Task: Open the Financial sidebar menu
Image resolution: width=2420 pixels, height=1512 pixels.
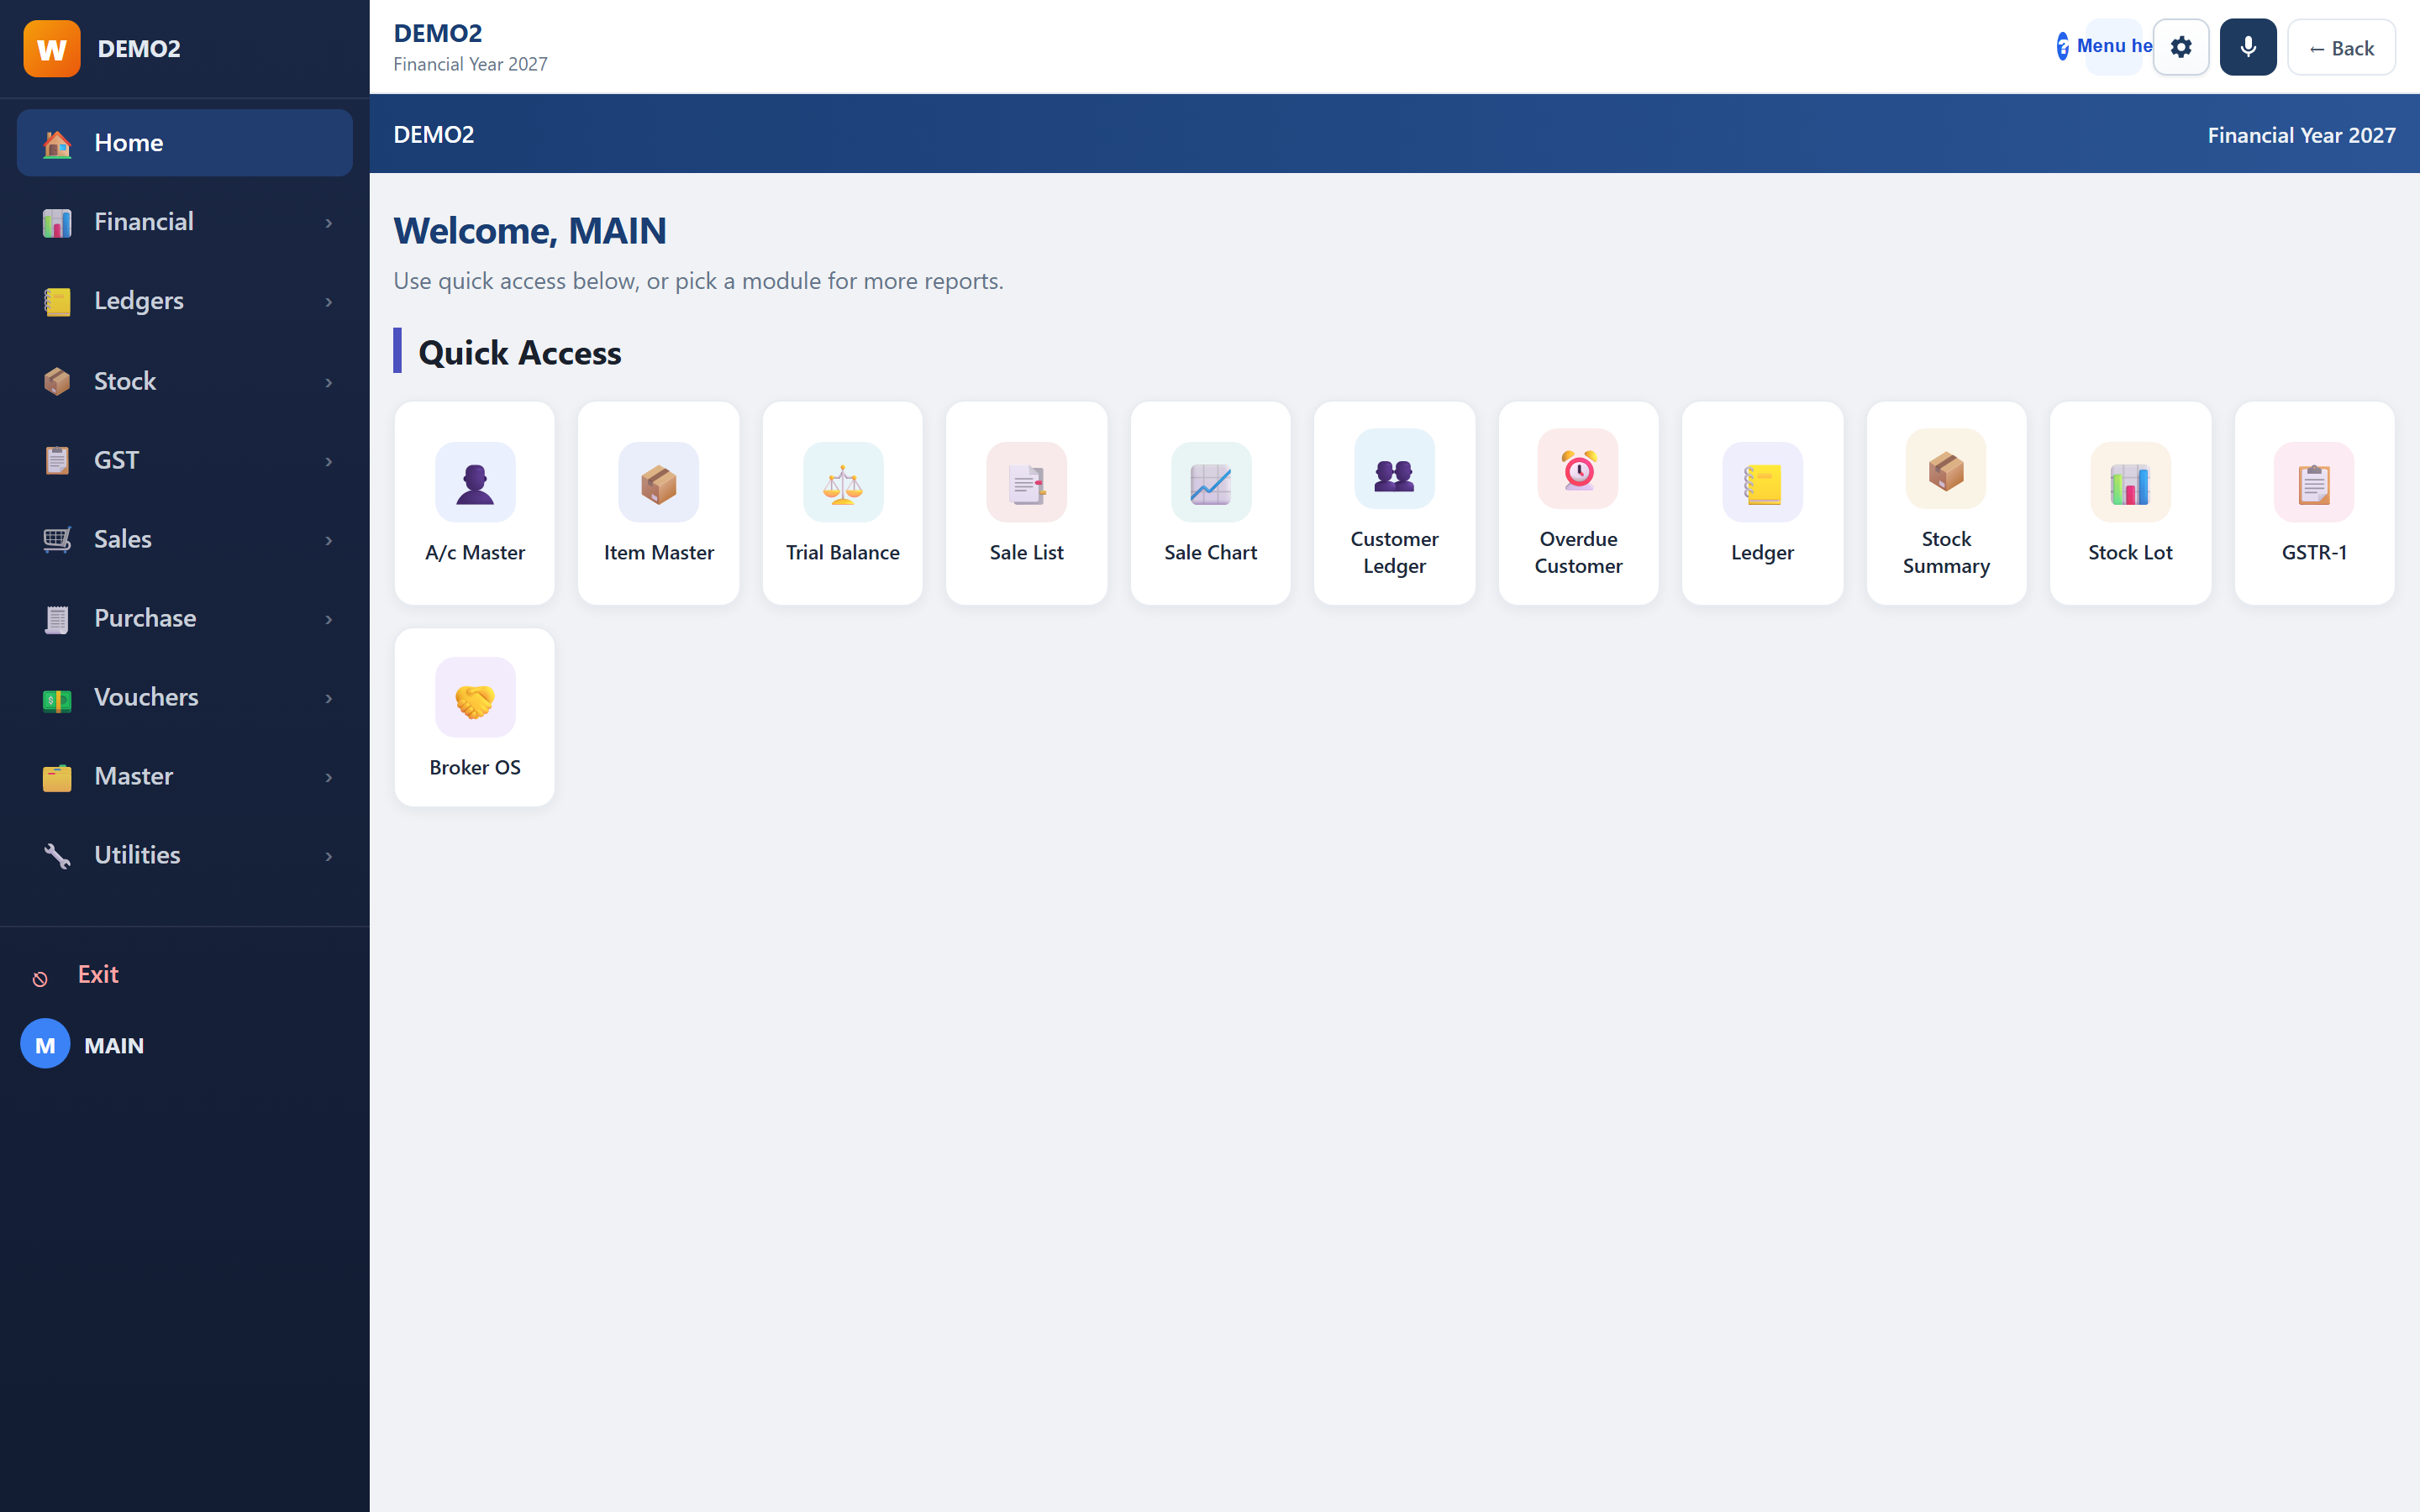Action: point(185,222)
